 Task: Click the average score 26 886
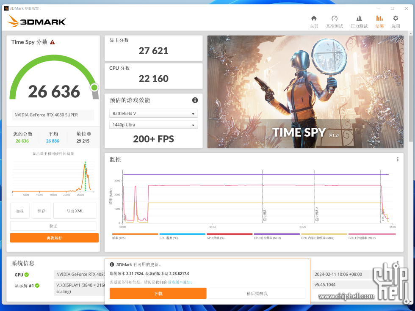point(53,141)
